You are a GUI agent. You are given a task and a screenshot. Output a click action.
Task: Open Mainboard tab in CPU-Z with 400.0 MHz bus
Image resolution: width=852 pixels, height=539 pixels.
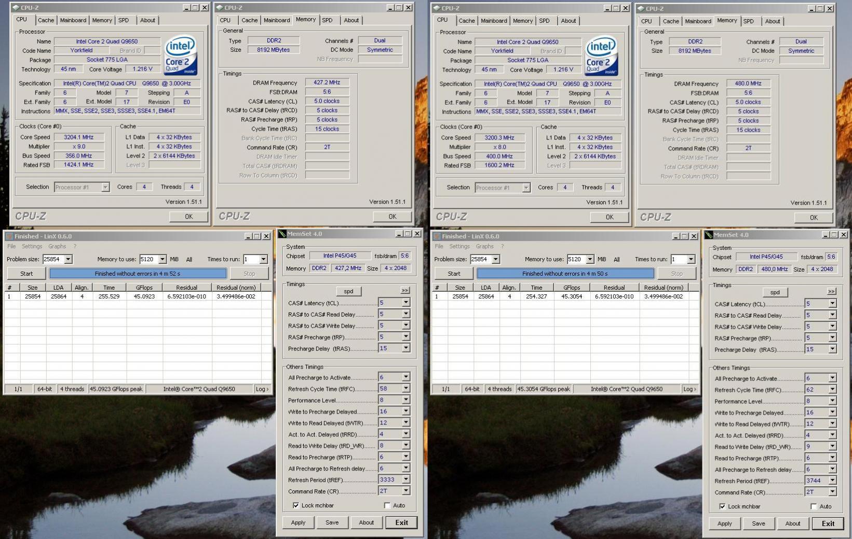[x=494, y=21]
